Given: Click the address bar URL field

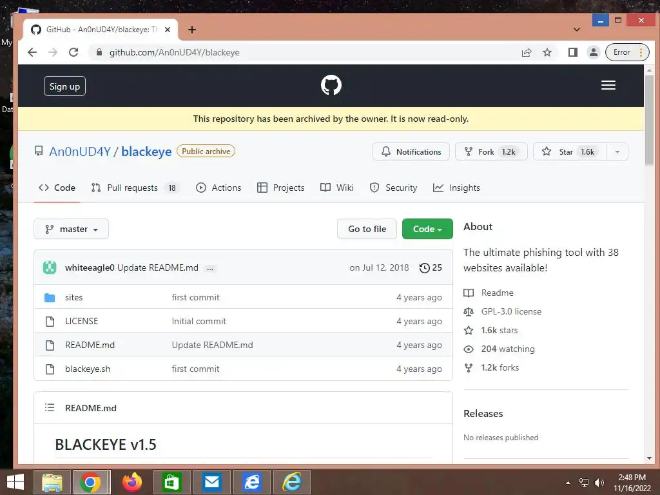Looking at the screenshot, I should click(303, 52).
